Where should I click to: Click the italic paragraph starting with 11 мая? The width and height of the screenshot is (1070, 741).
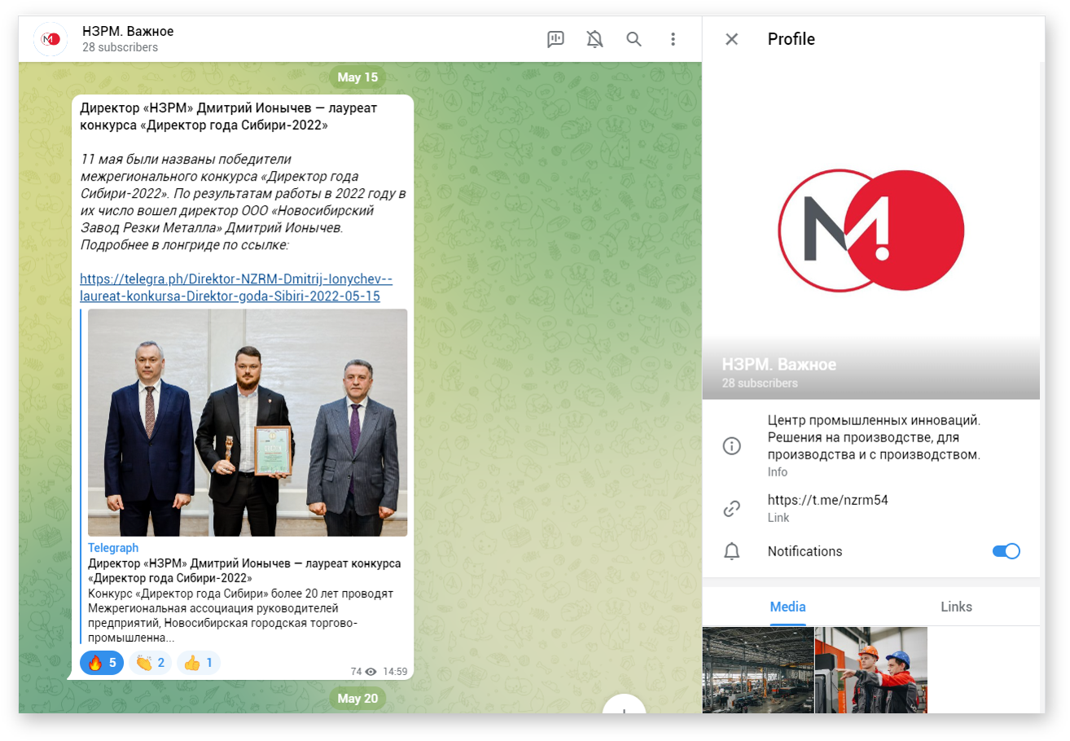click(x=243, y=202)
